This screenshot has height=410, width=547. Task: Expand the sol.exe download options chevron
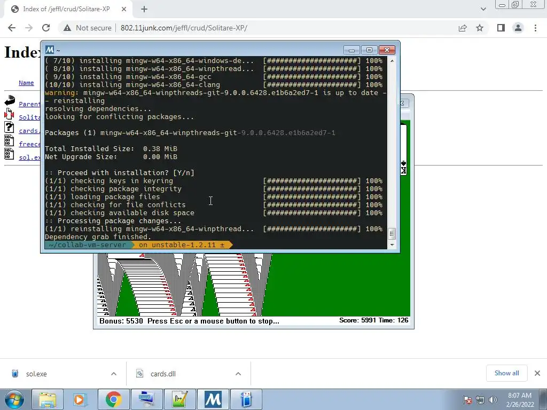tap(114, 374)
